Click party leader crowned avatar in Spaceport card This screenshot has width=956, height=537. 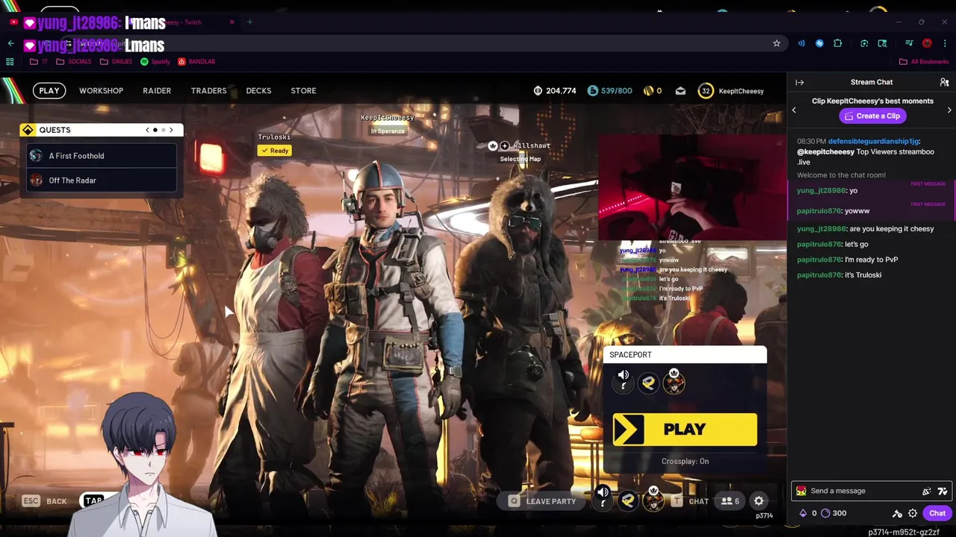pos(674,382)
